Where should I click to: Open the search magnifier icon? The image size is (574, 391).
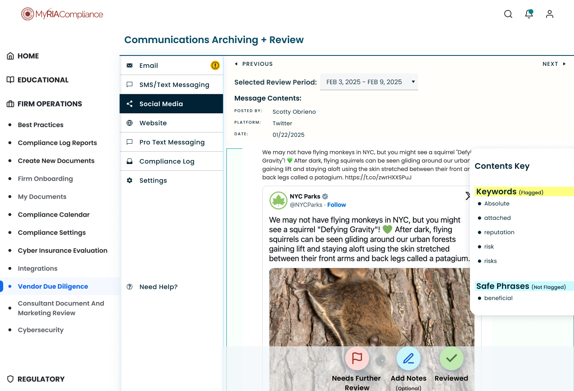coord(508,14)
